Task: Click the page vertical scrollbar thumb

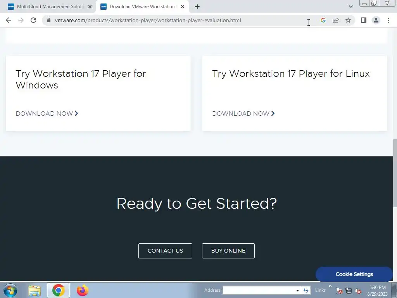Action: point(395,173)
